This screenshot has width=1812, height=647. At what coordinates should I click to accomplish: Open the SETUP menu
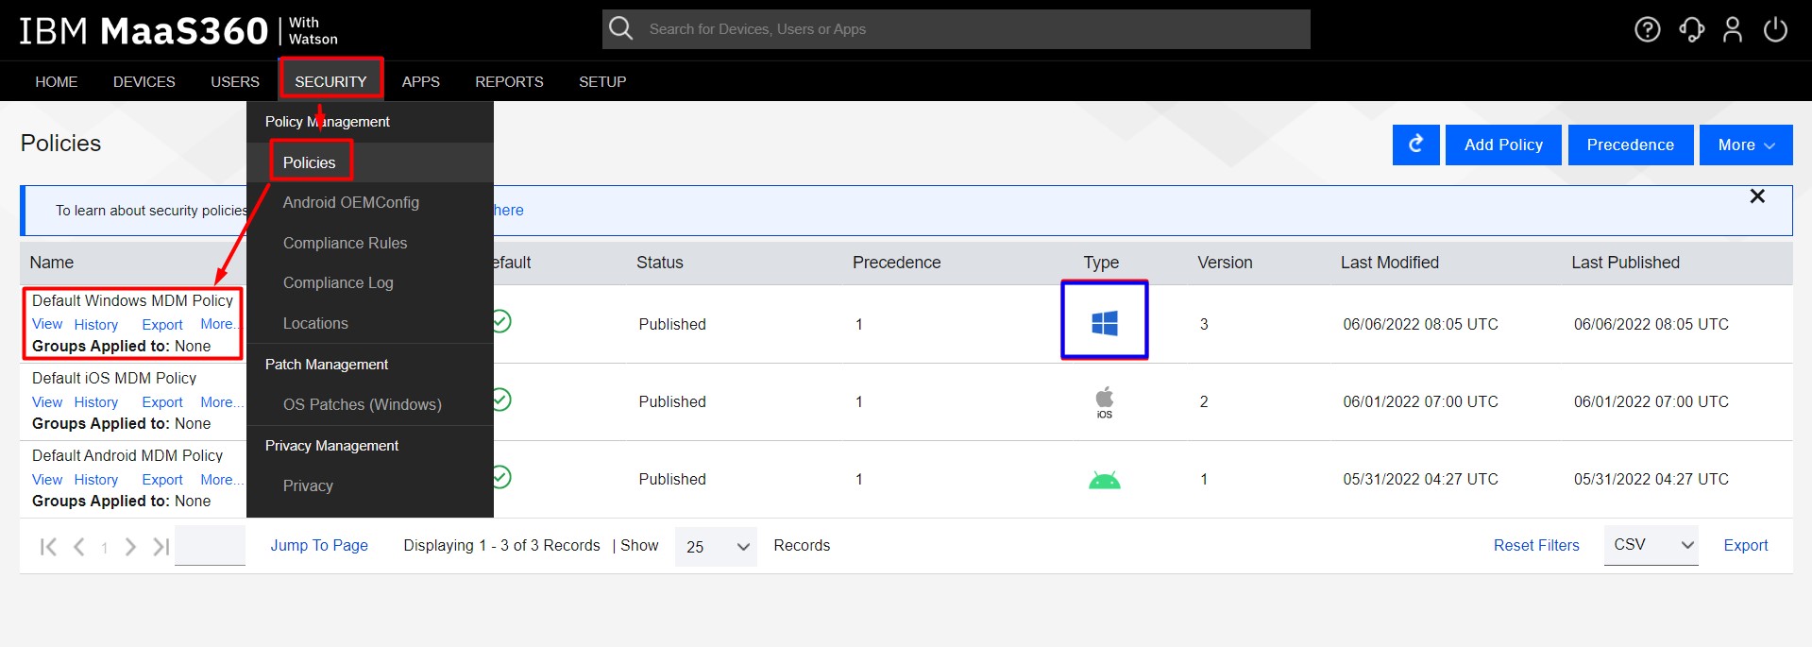pos(602,81)
